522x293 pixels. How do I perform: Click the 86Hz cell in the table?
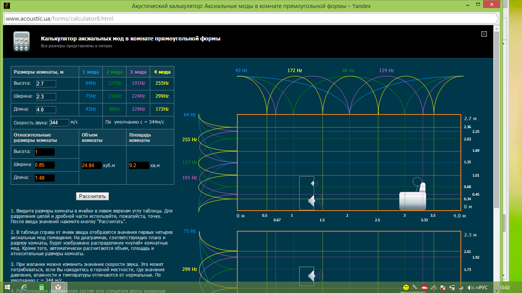tap(114, 109)
